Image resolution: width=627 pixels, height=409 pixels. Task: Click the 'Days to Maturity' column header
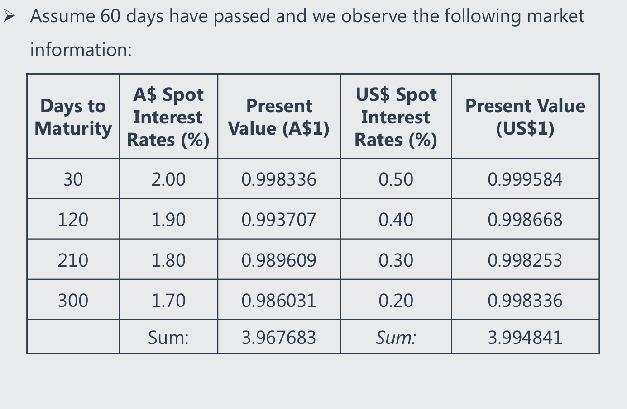click(x=73, y=117)
